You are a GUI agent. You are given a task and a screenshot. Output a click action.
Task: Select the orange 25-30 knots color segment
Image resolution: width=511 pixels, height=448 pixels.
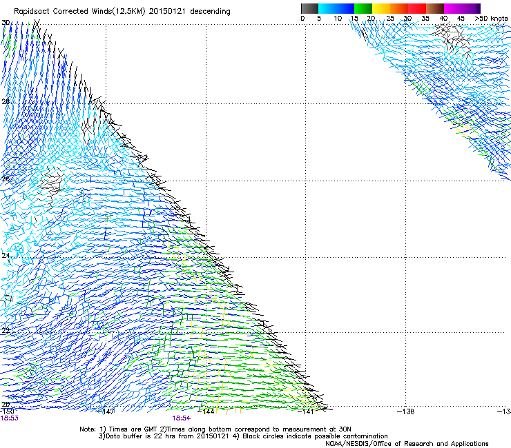click(x=399, y=8)
